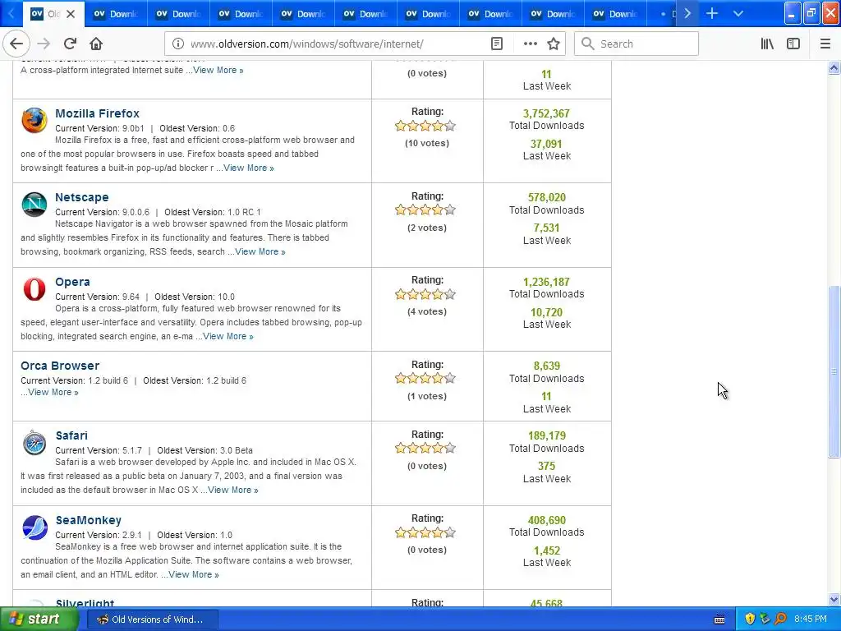View More link in Netscape description

260,251
